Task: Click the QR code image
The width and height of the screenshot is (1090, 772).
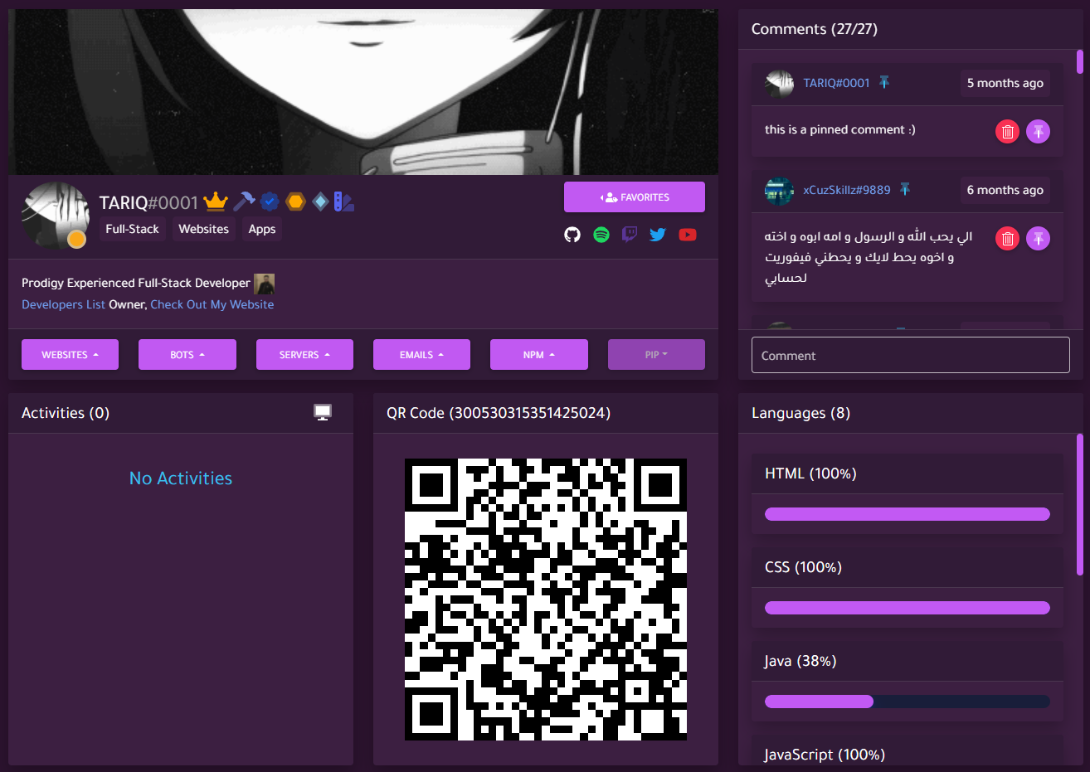Action: [546, 599]
